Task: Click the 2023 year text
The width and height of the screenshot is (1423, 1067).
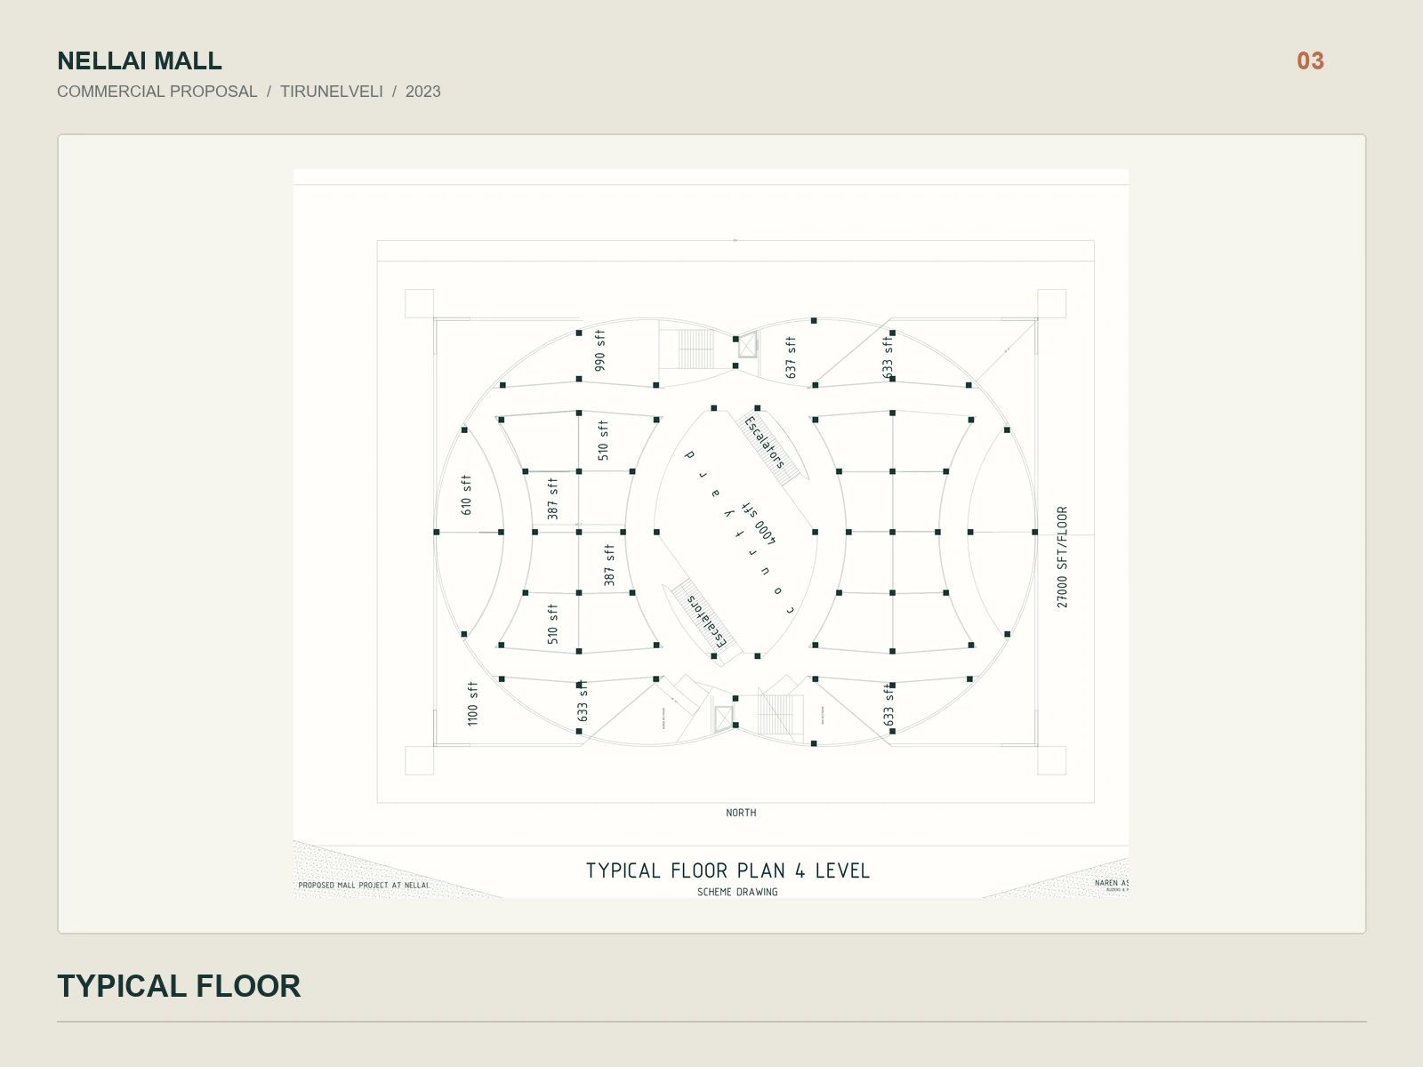Action: click(x=423, y=92)
